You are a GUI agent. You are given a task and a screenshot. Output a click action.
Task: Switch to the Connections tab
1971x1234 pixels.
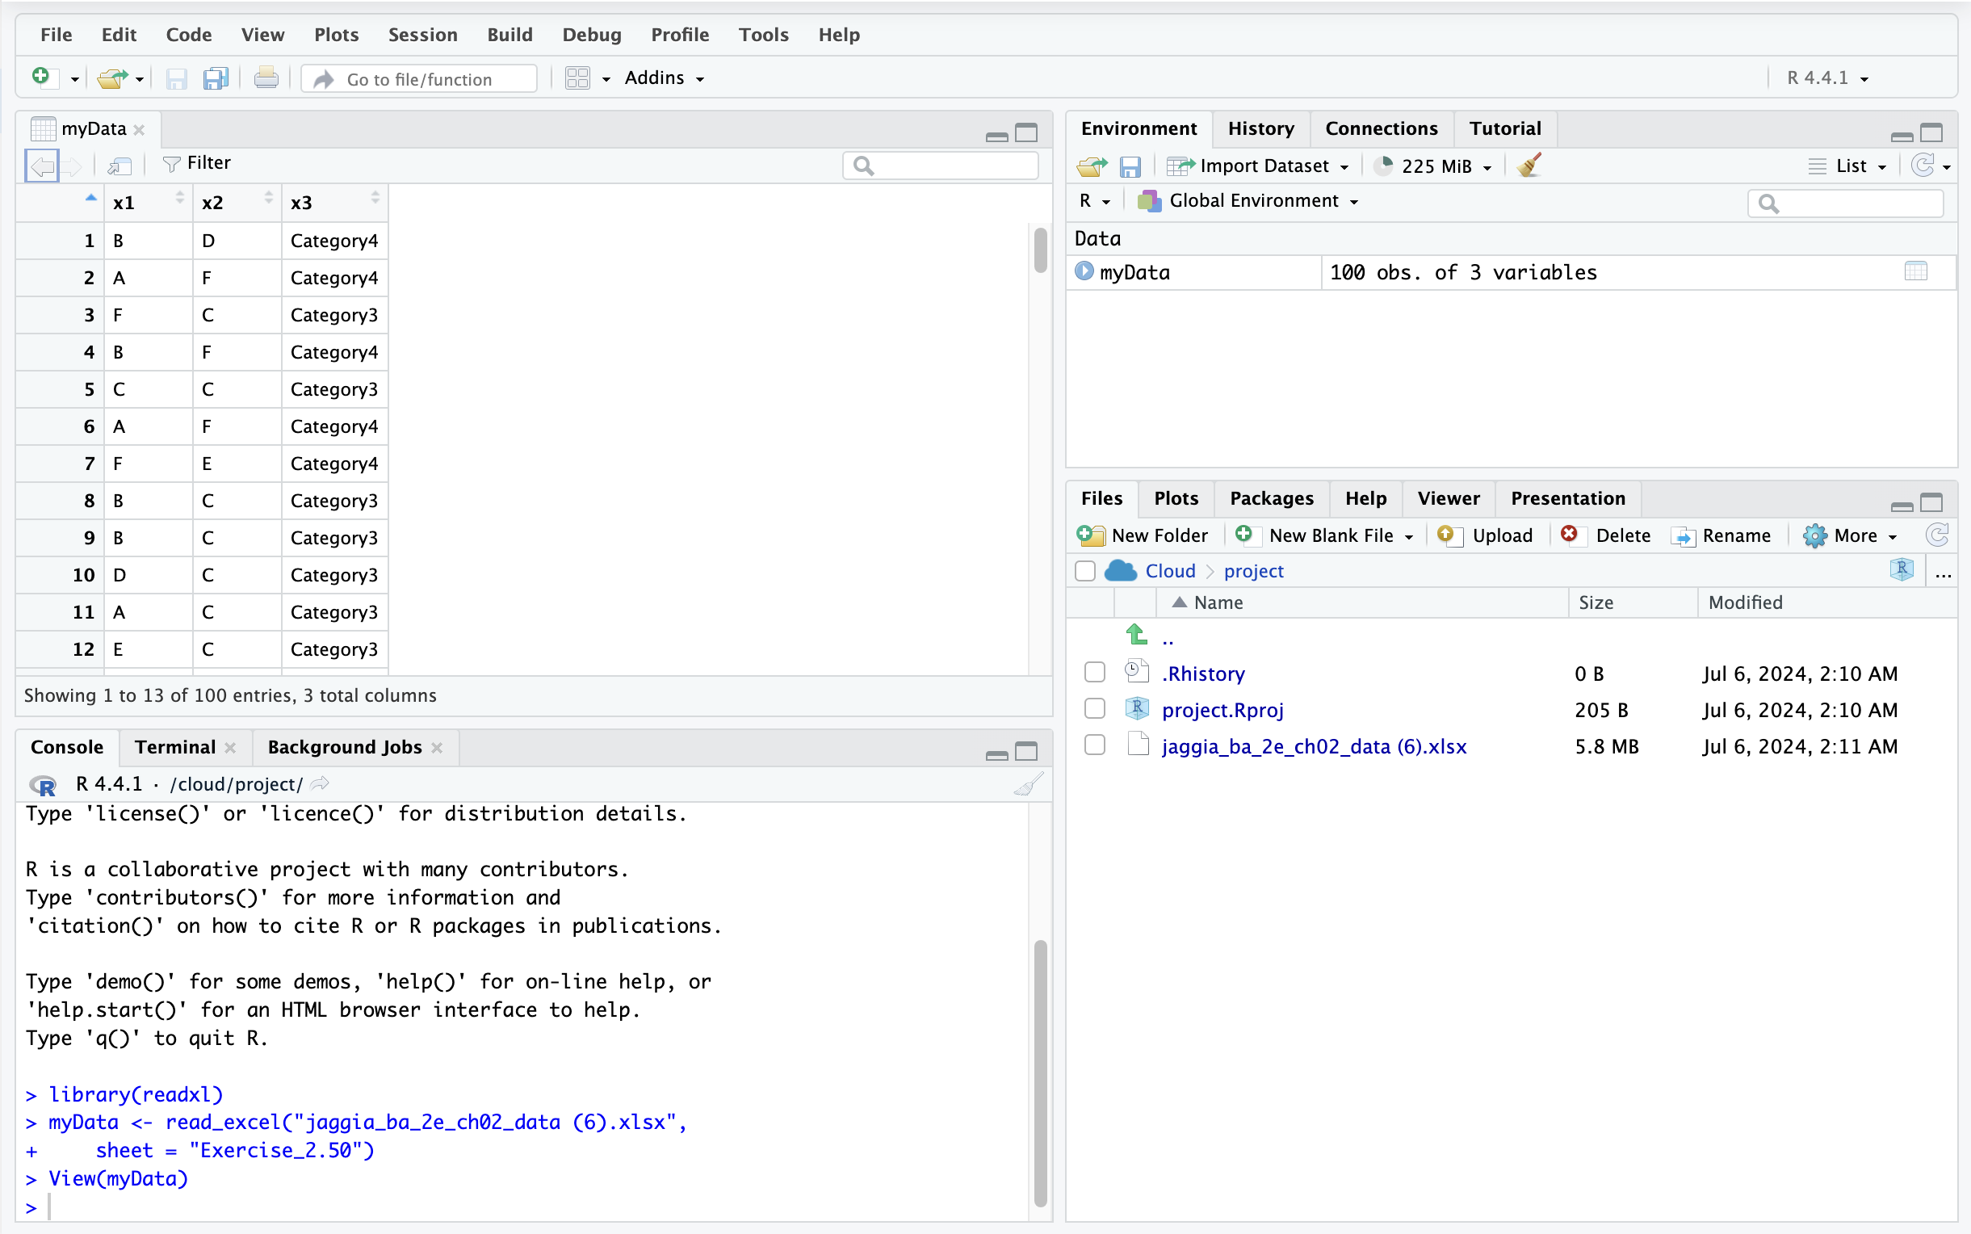pos(1382,129)
